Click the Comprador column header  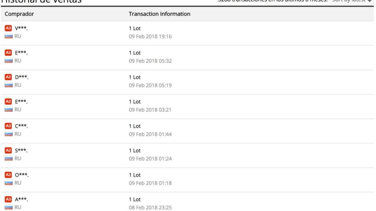point(18,14)
